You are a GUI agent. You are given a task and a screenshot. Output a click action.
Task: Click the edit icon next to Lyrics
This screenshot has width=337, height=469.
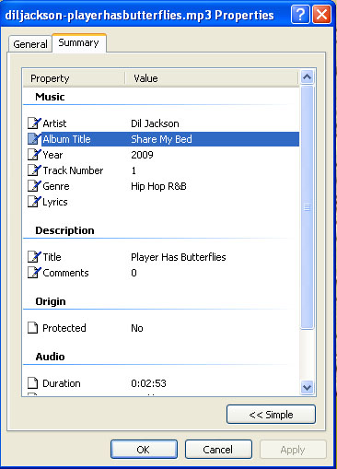[34, 202]
